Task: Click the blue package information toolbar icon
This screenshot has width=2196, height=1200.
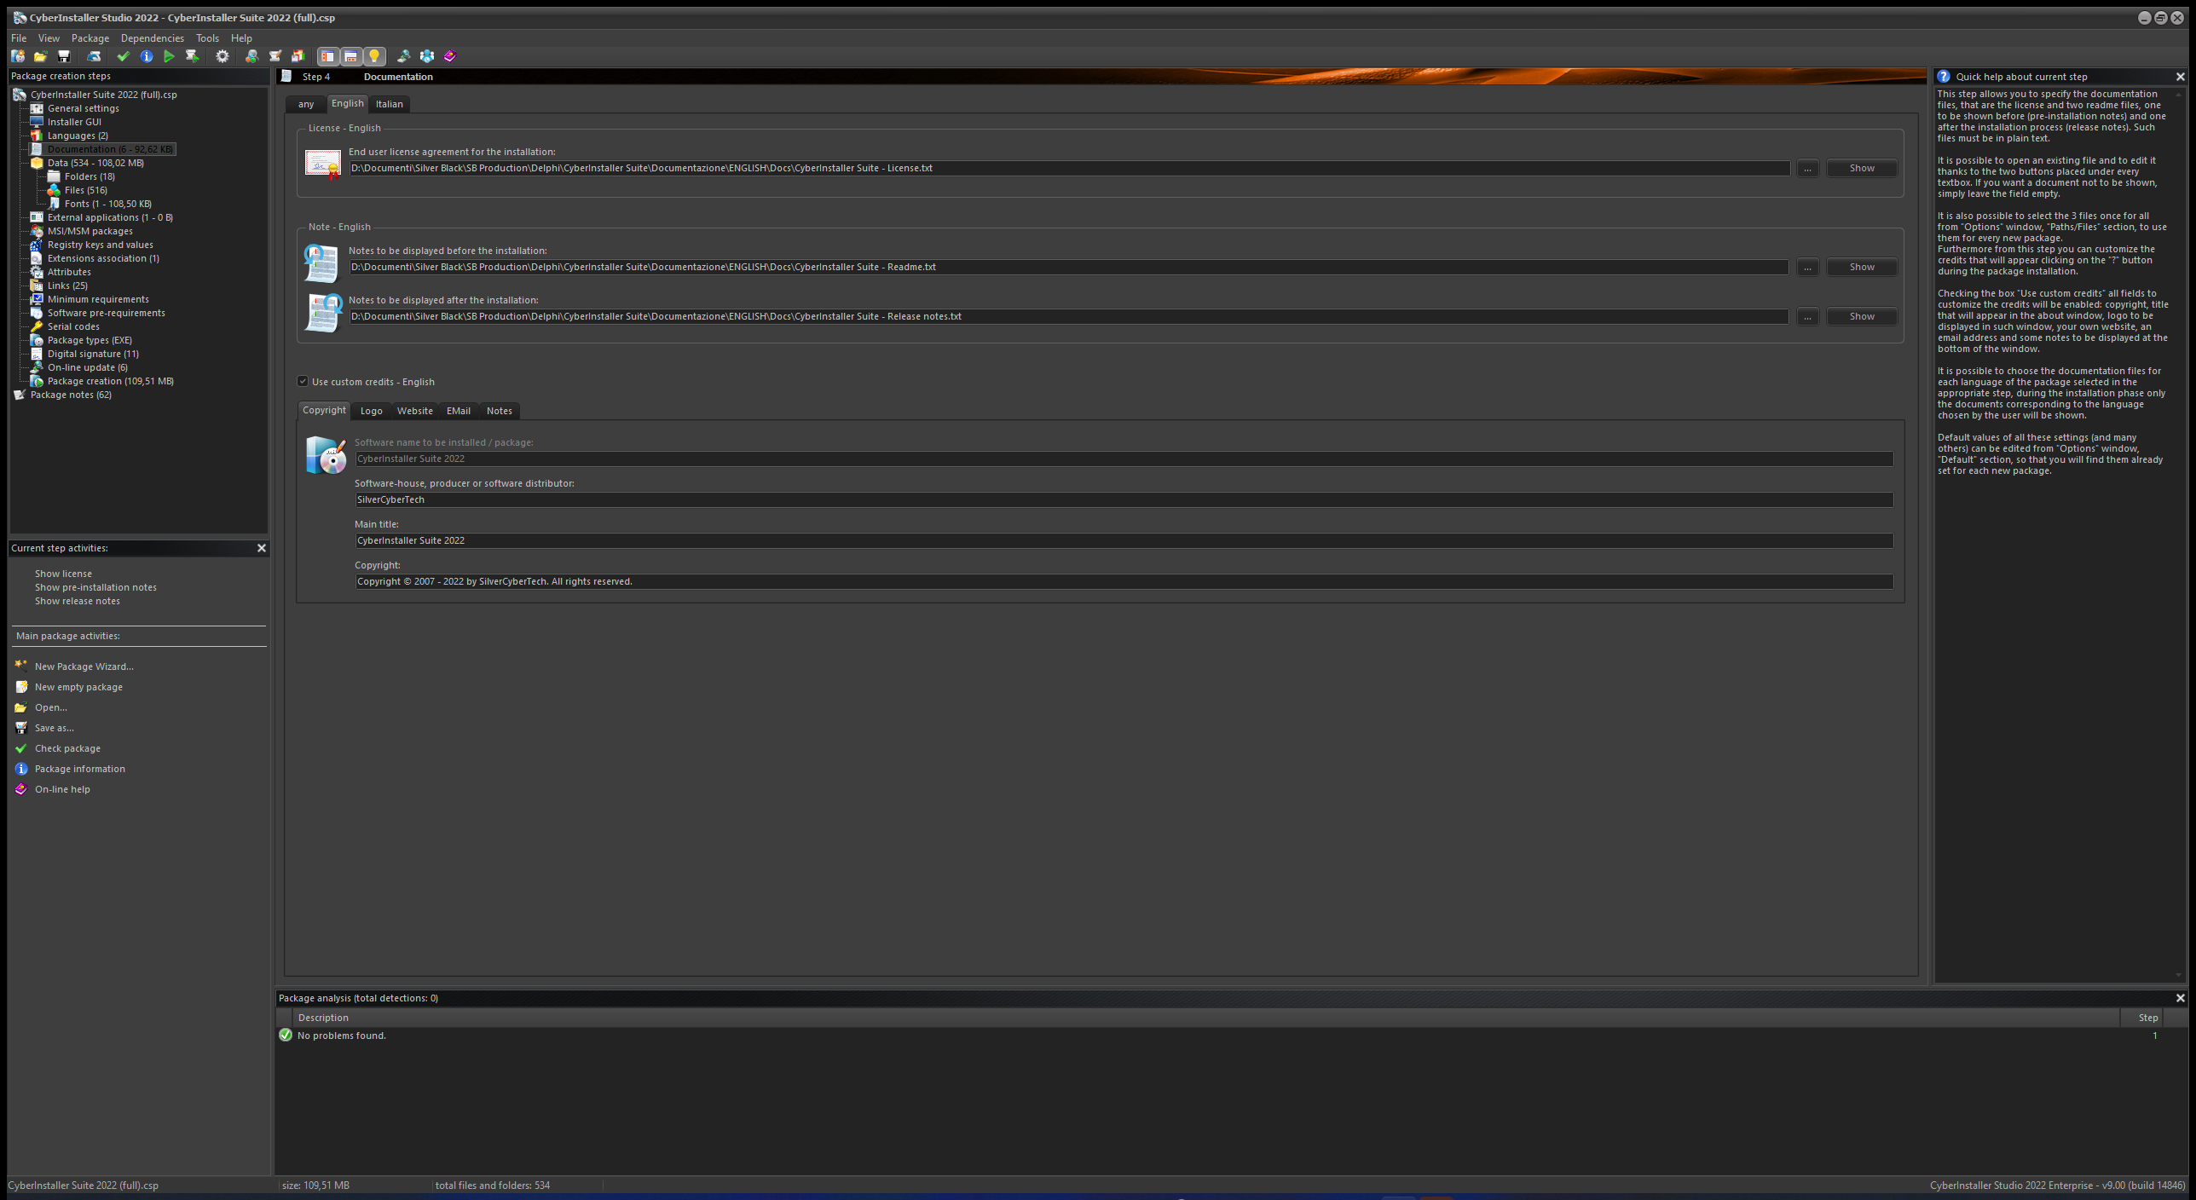Action: click(147, 56)
